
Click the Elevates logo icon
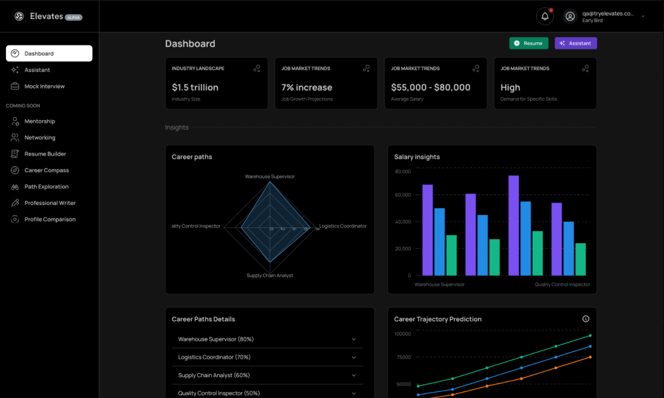tap(19, 16)
